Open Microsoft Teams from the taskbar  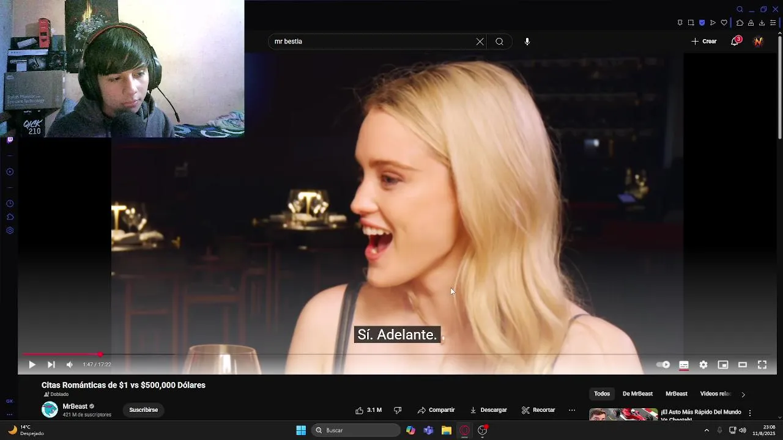point(428,430)
